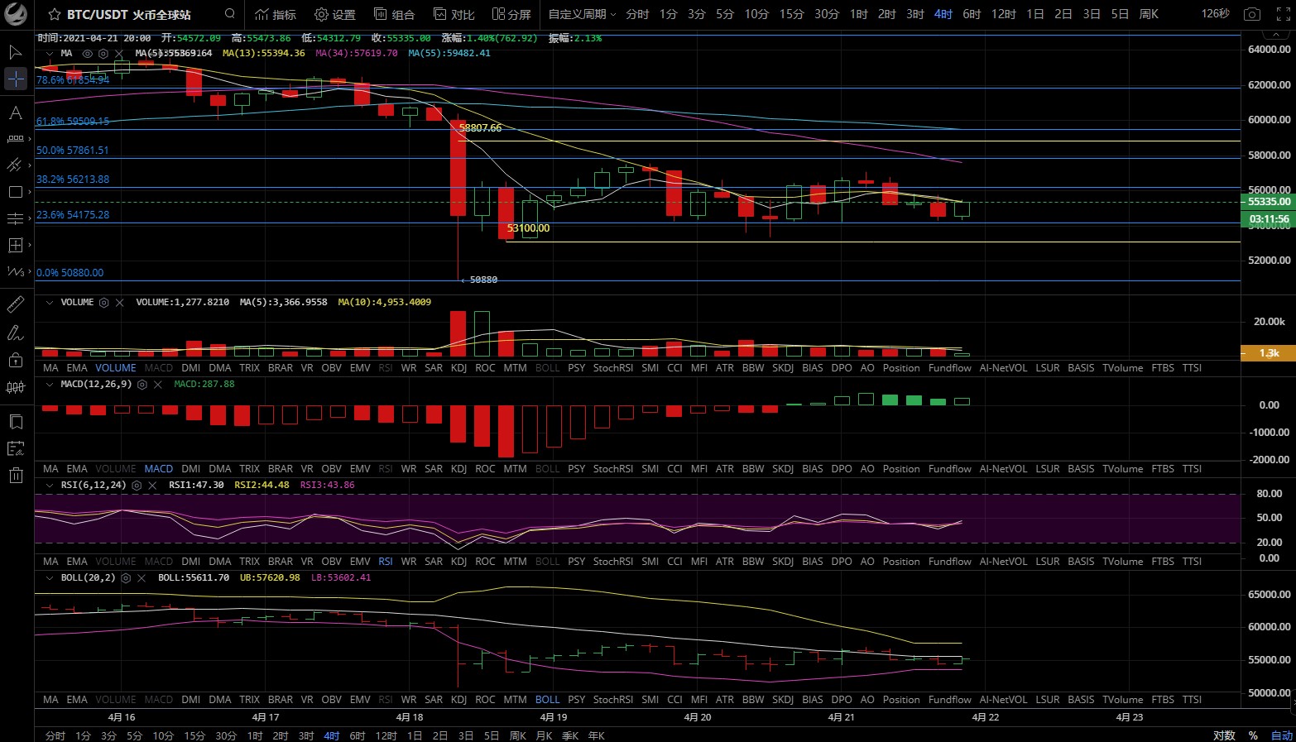The image size is (1296, 742).
Task: Select the crosshair cursor tool
Action: click(x=16, y=79)
